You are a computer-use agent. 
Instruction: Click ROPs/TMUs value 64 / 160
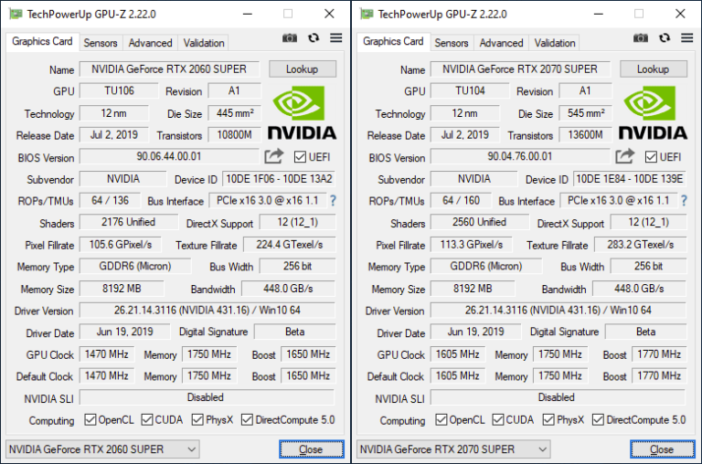(461, 200)
